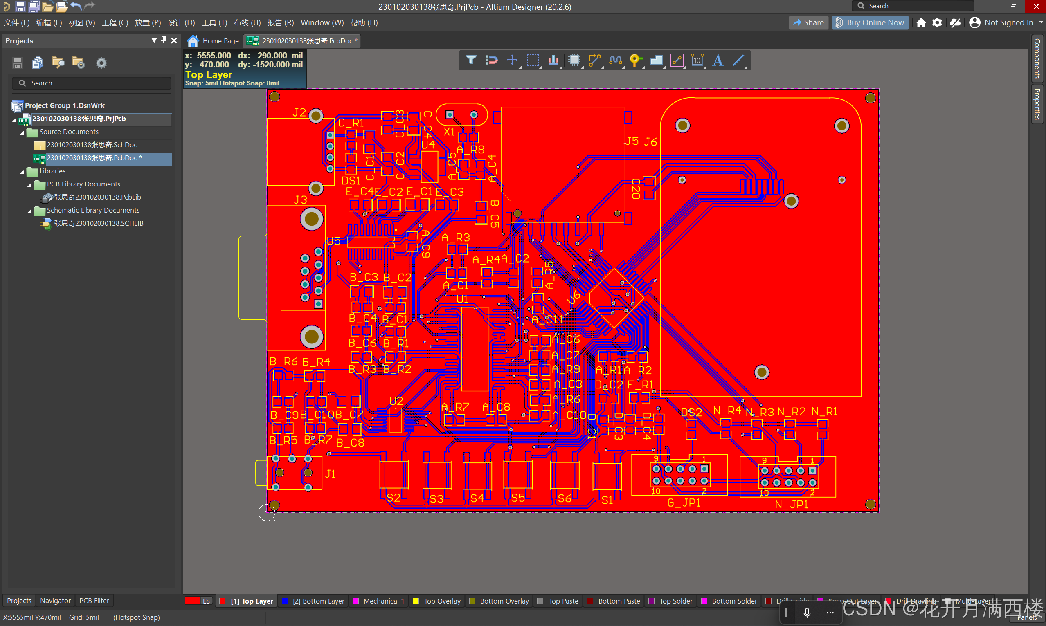This screenshot has height=626, width=1046.
Task: Toggle the Components side panel tab
Action: (x=1037, y=58)
